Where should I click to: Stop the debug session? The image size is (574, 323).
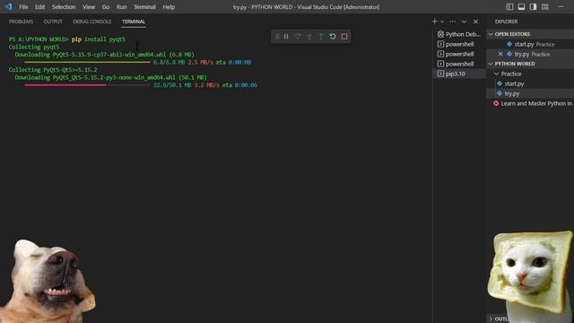pos(344,36)
